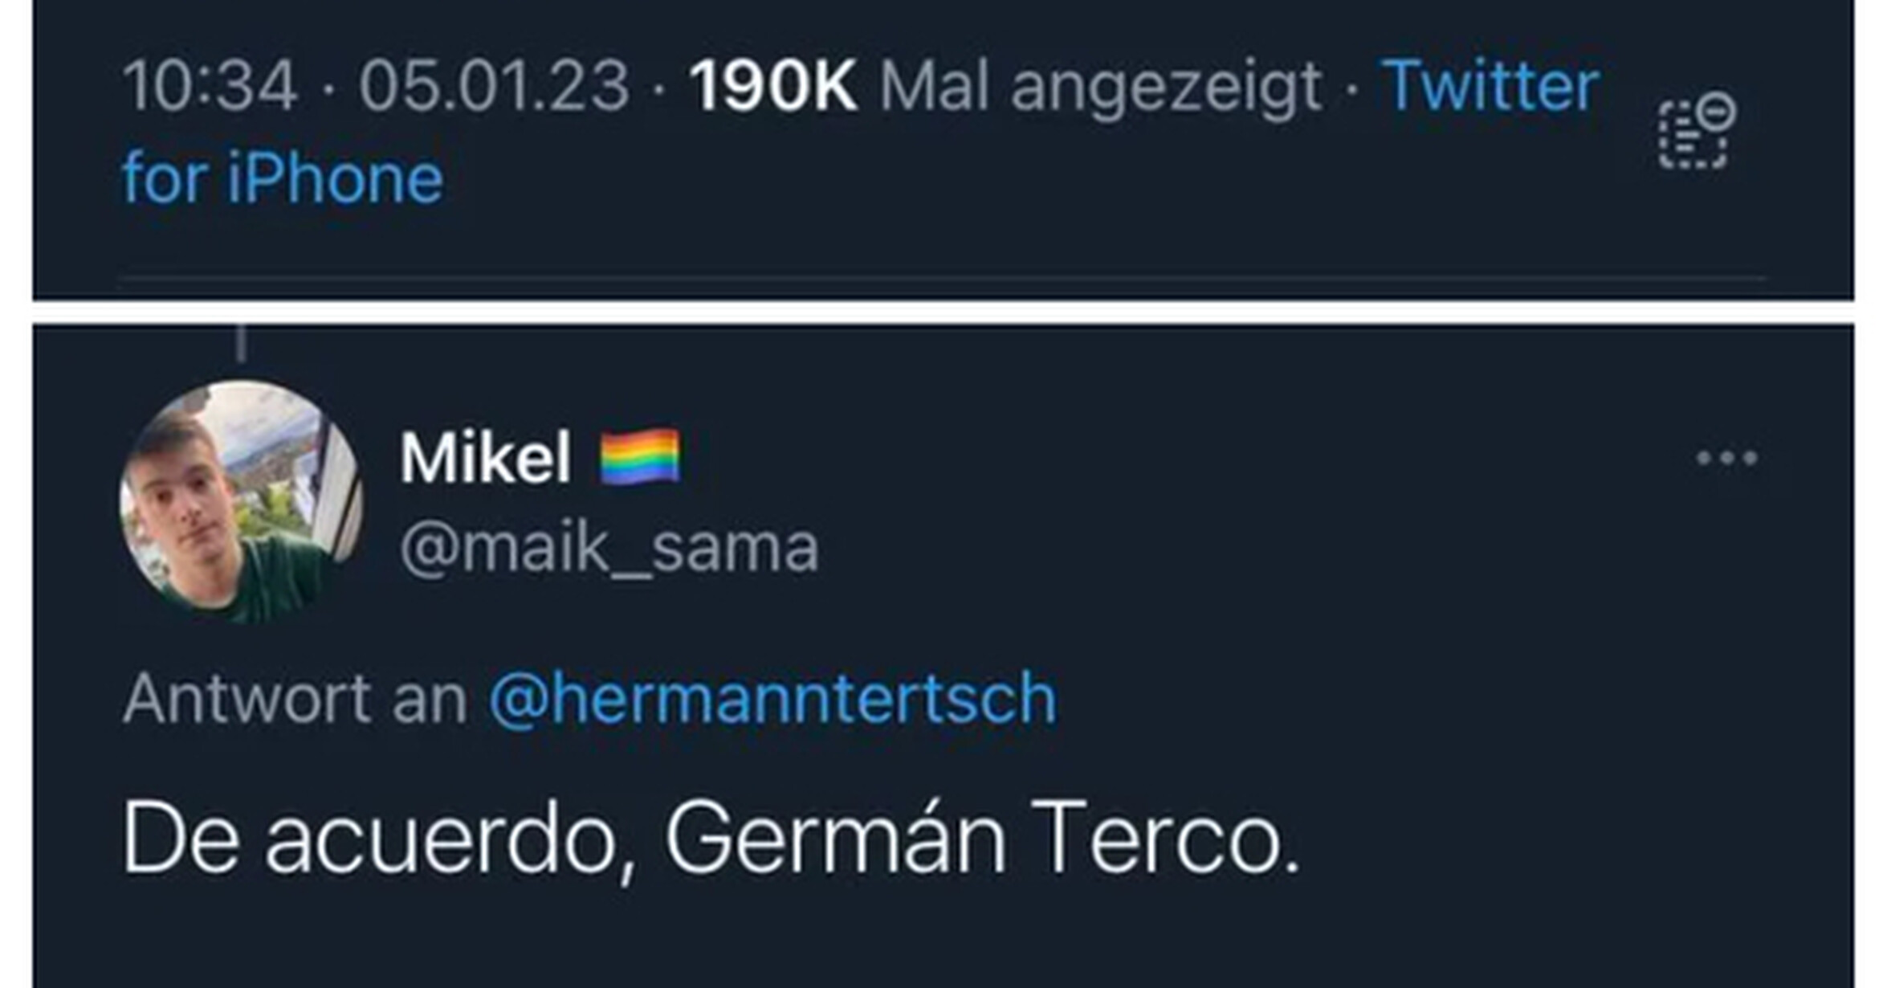Click the thread connector line above the avatar
Viewport: 1887px width, 988px height.
(241, 344)
